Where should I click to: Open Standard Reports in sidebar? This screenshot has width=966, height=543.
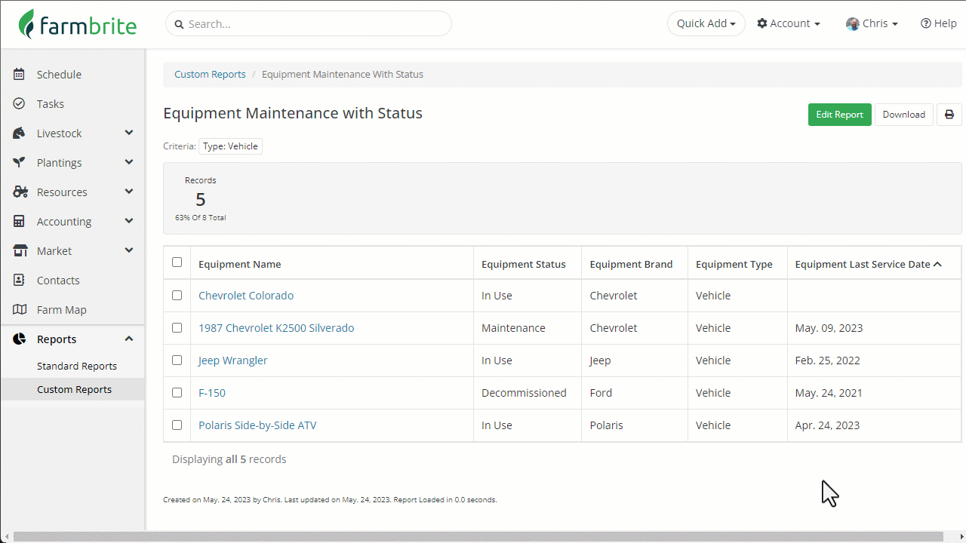(77, 366)
